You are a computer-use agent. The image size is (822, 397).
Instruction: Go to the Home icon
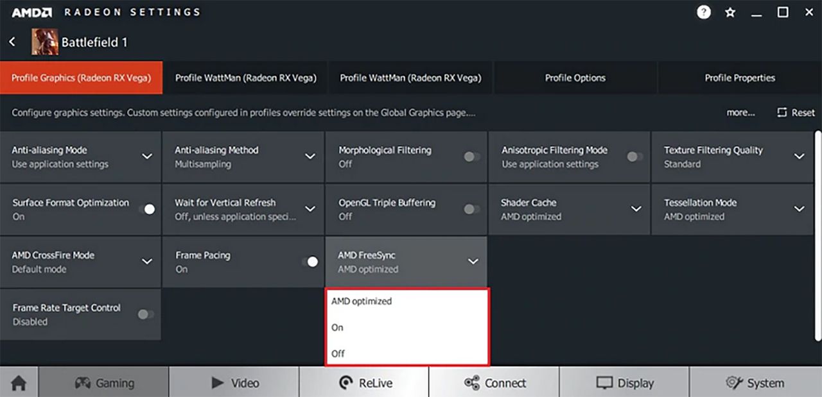pyautogui.click(x=19, y=383)
